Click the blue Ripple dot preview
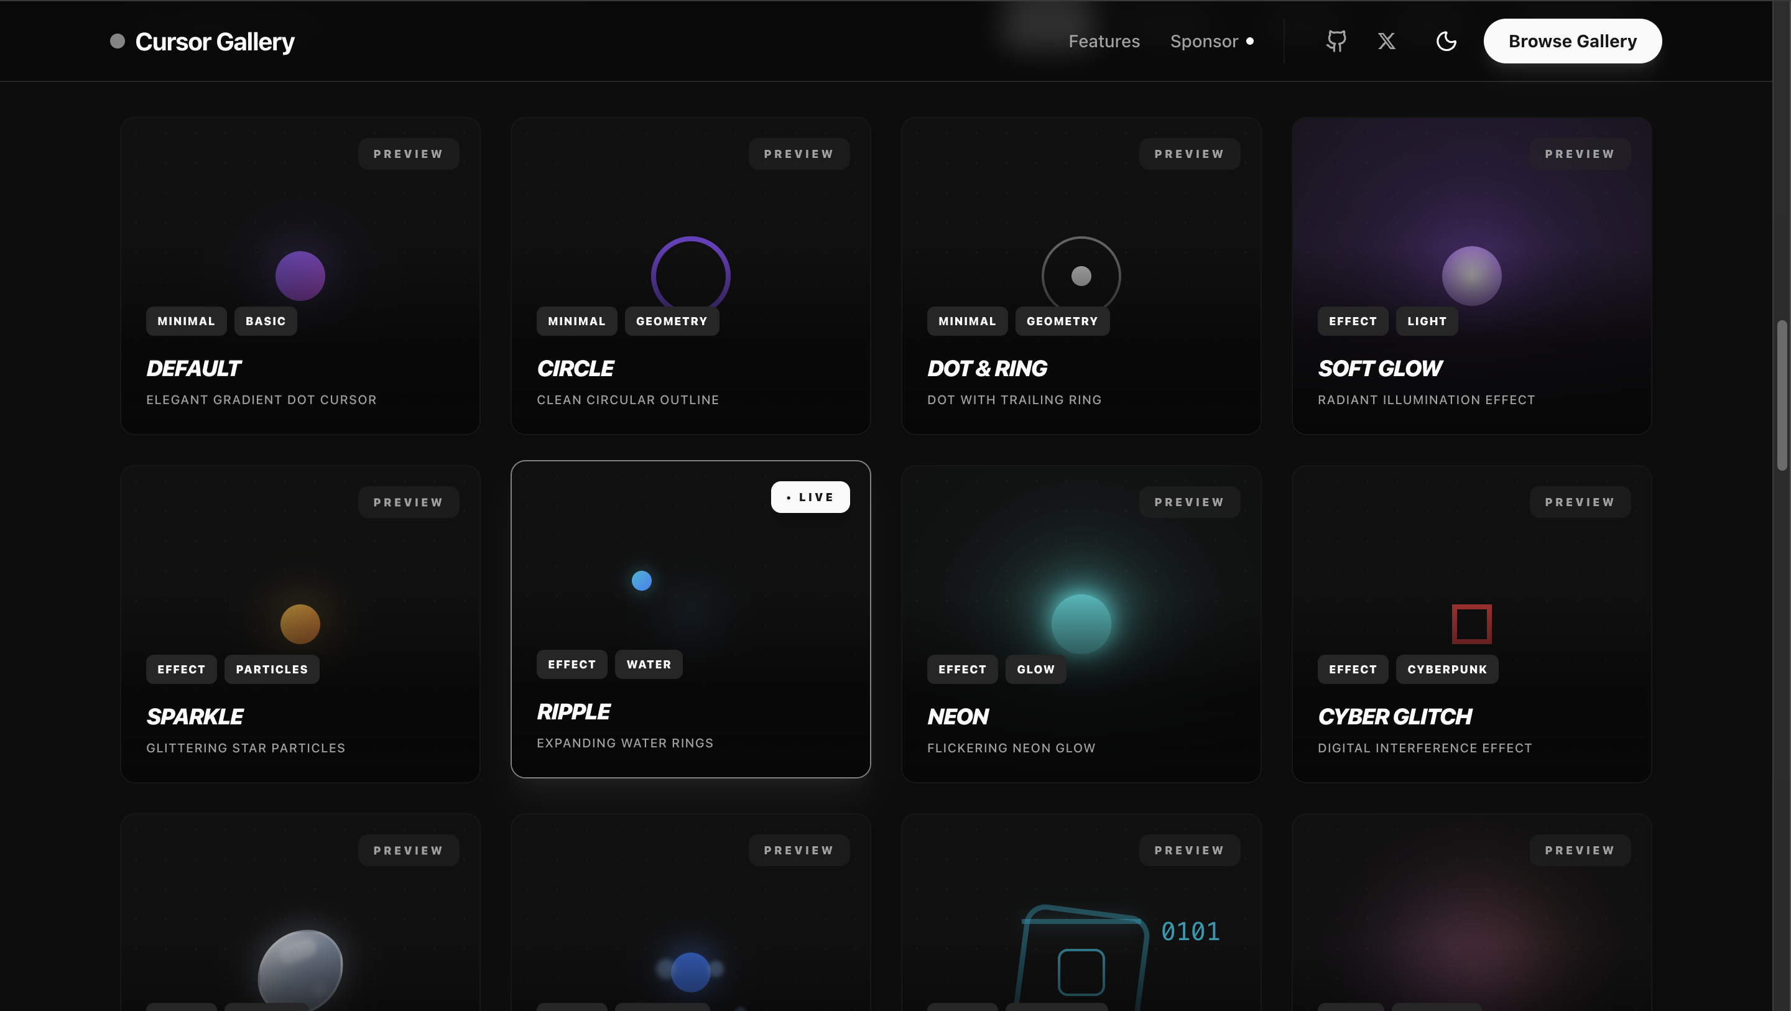This screenshot has height=1011, width=1791. (641, 581)
